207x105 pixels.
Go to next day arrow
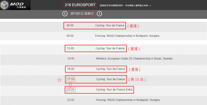pos(99,14)
